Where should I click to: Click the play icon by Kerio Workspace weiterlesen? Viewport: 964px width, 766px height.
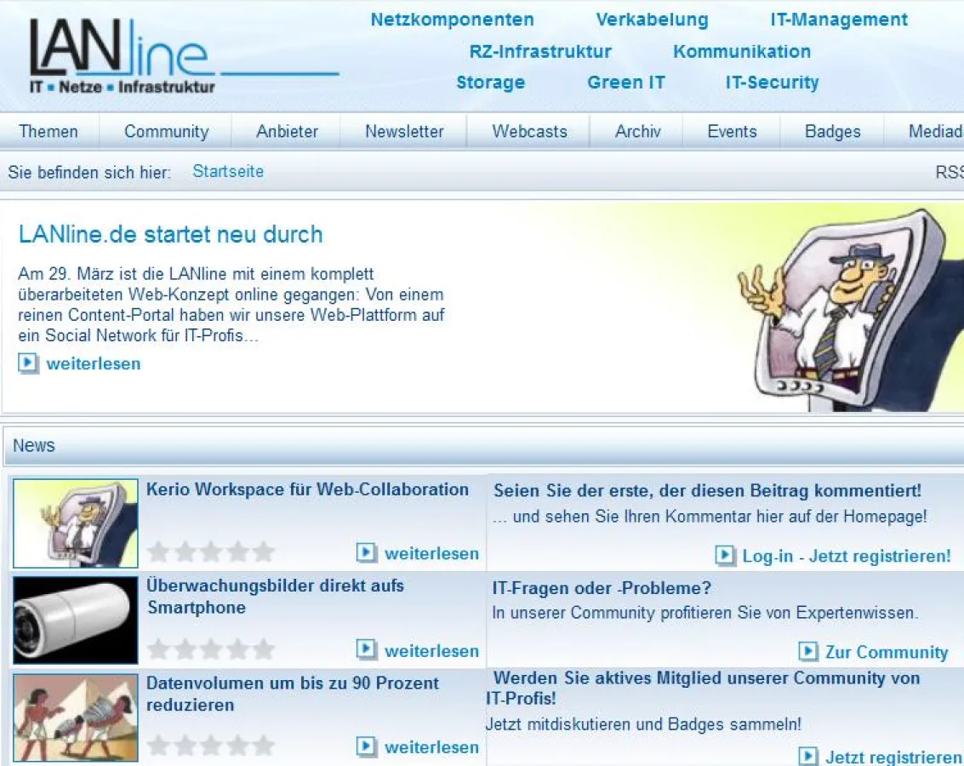(366, 552)
